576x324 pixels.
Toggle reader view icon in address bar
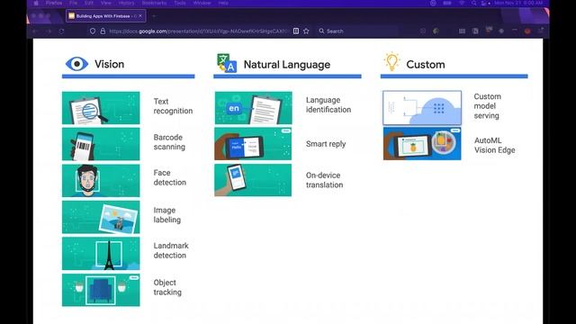point(296,31)
